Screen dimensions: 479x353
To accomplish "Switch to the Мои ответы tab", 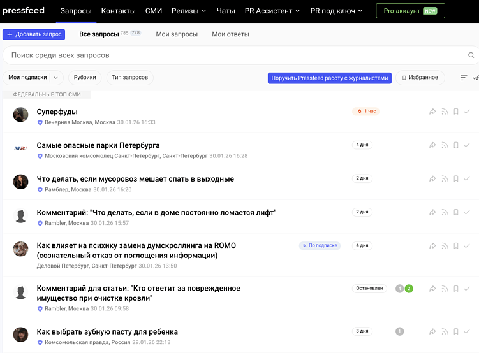I will click(230, 34).
